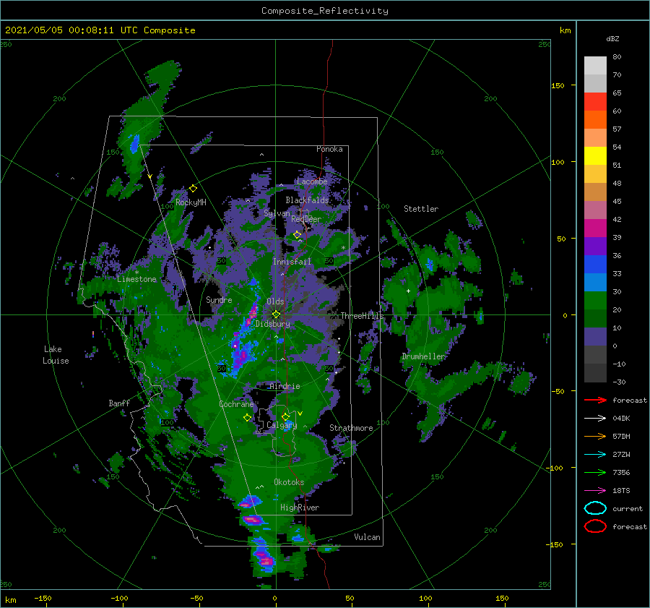This screenshot has height=608, width=650.
Task: Click the white 04DK arrow icon
Action: (595, 419)
